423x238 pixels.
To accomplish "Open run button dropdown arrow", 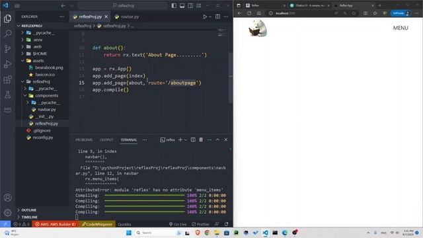I will (210, 17).
